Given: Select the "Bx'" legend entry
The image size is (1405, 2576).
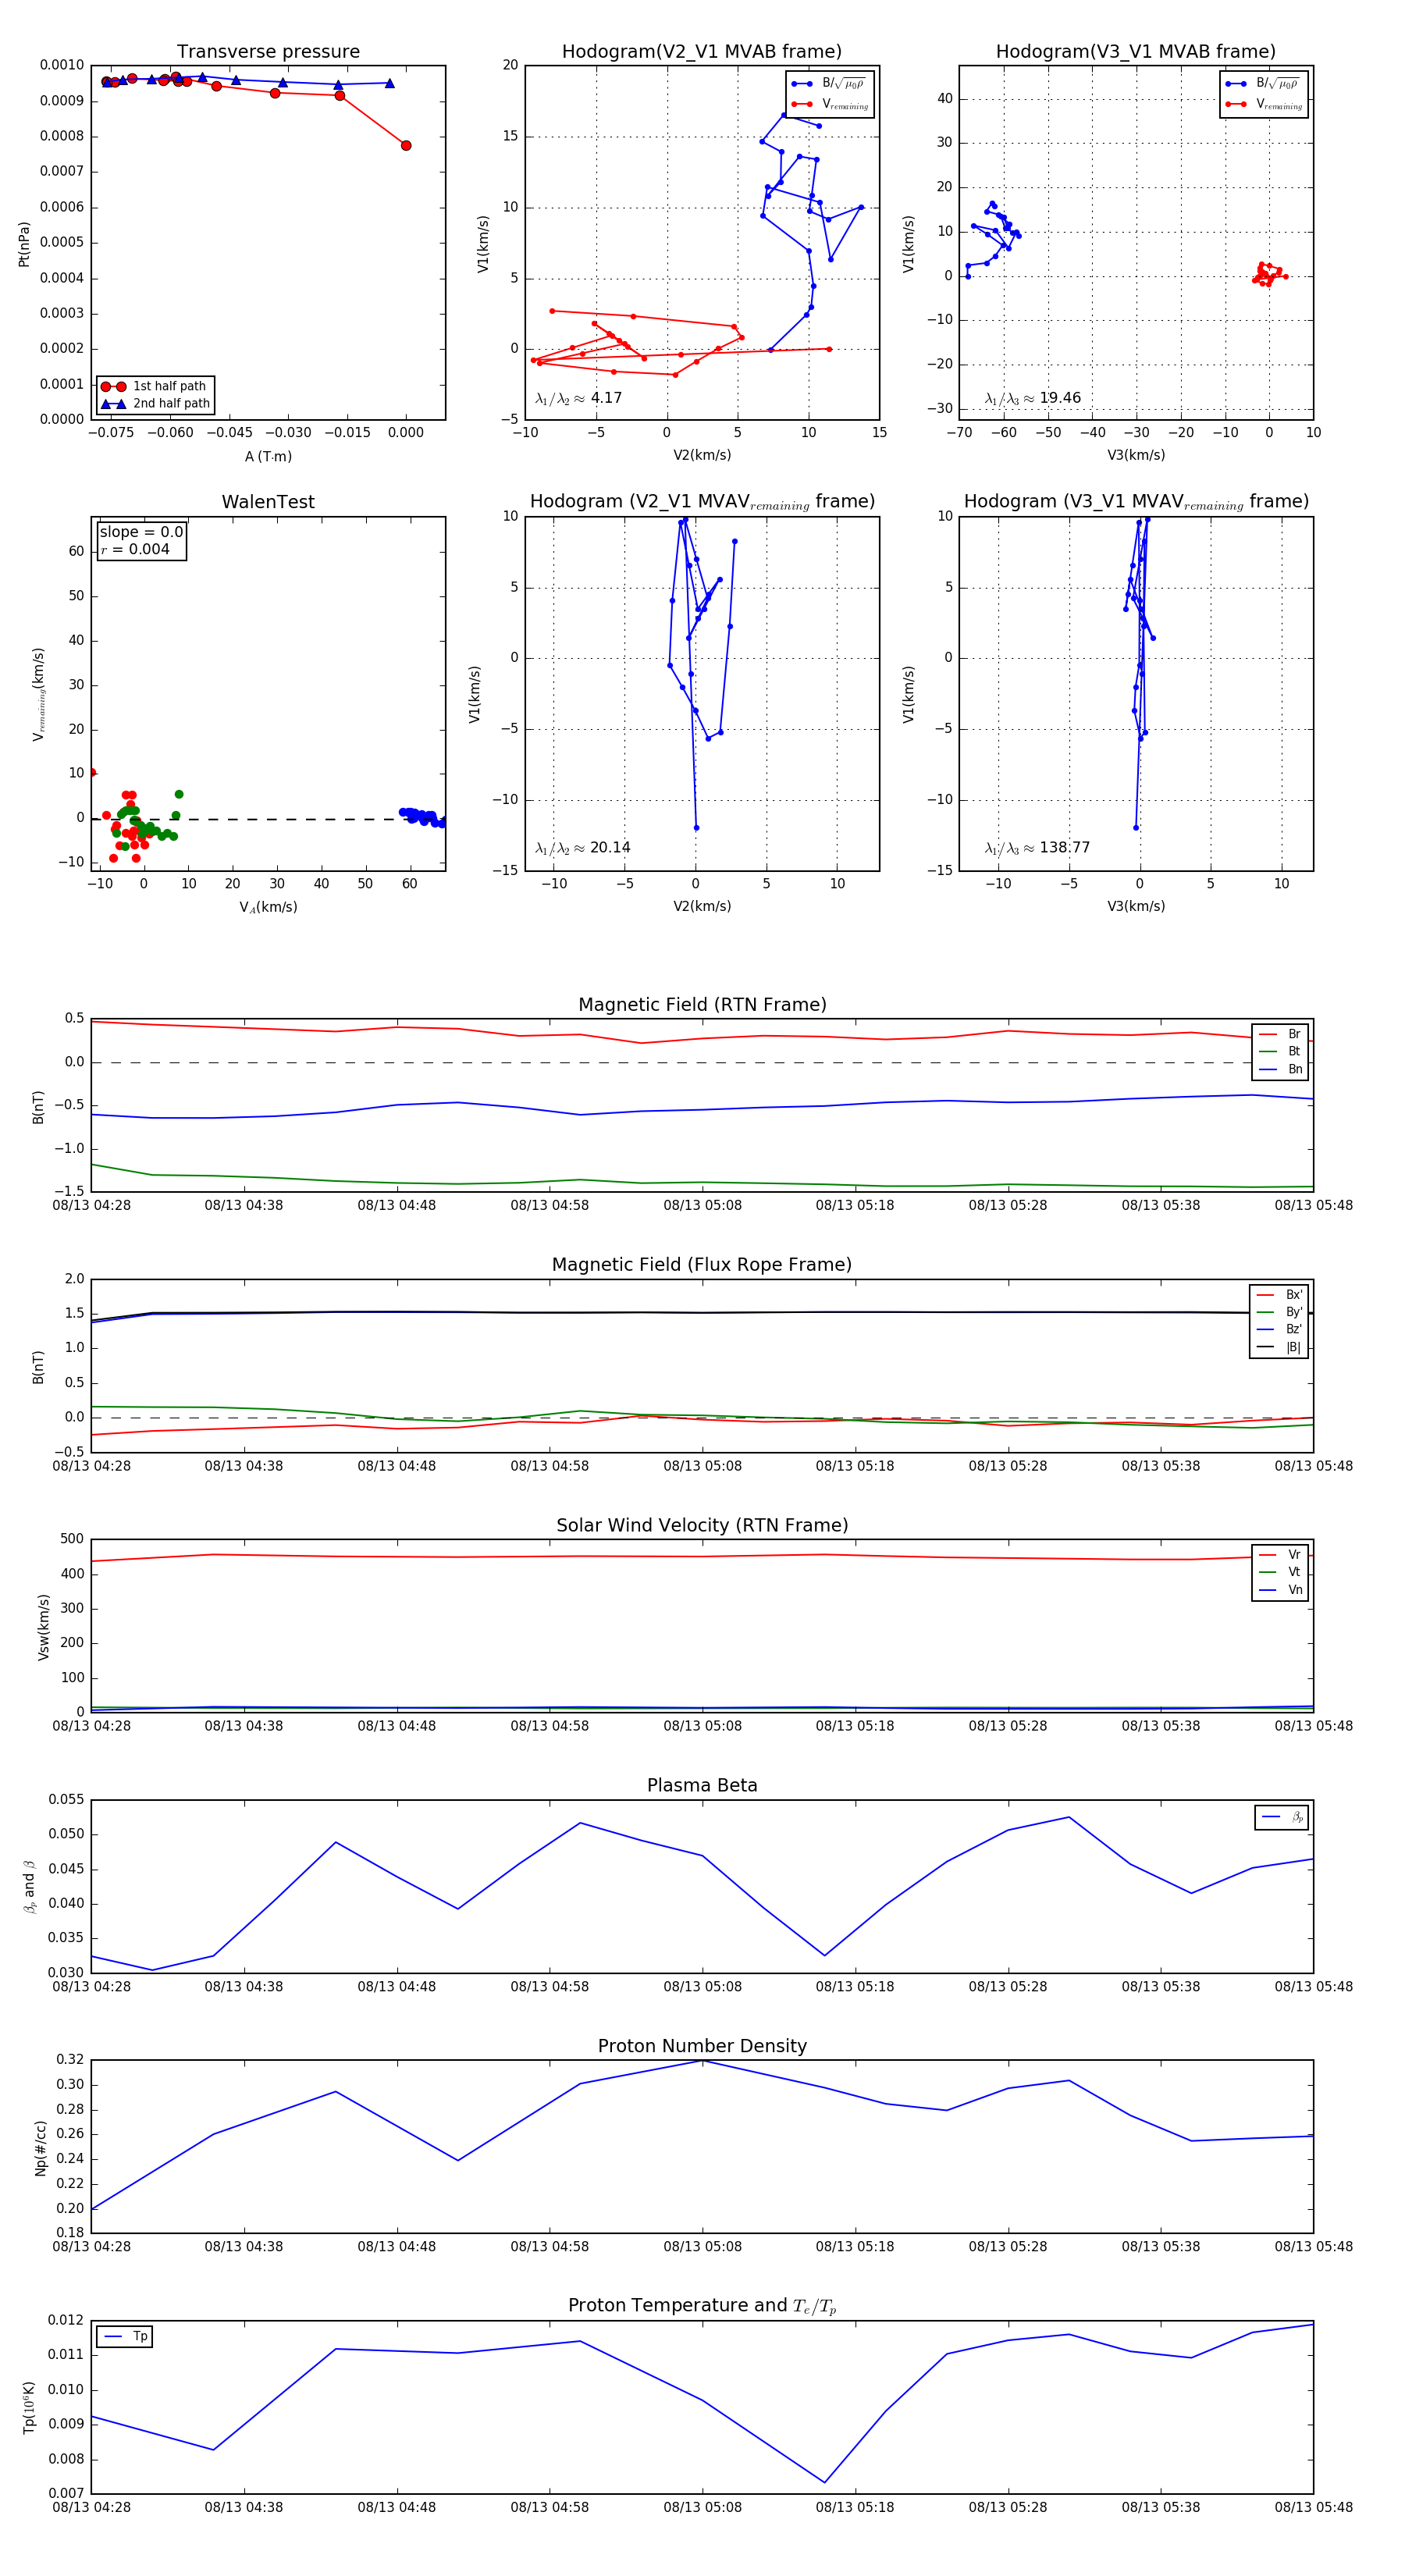Looking at the screenshot, I should pyautogui.click(x=1280, y=1295).
